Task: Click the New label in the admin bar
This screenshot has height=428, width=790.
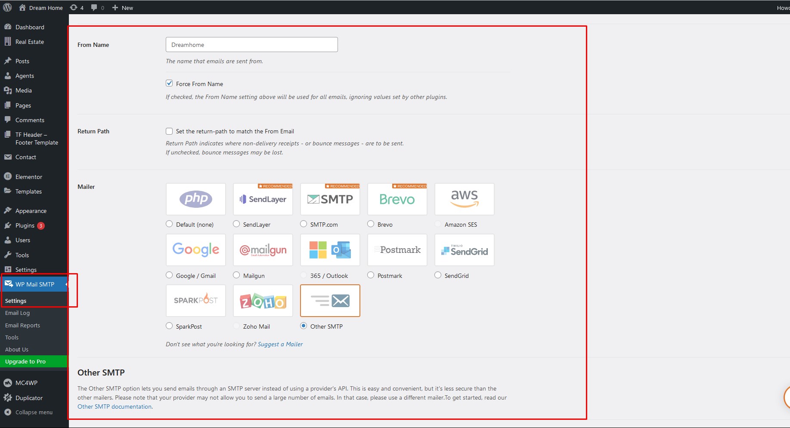Action: click(x=127, y=8)
